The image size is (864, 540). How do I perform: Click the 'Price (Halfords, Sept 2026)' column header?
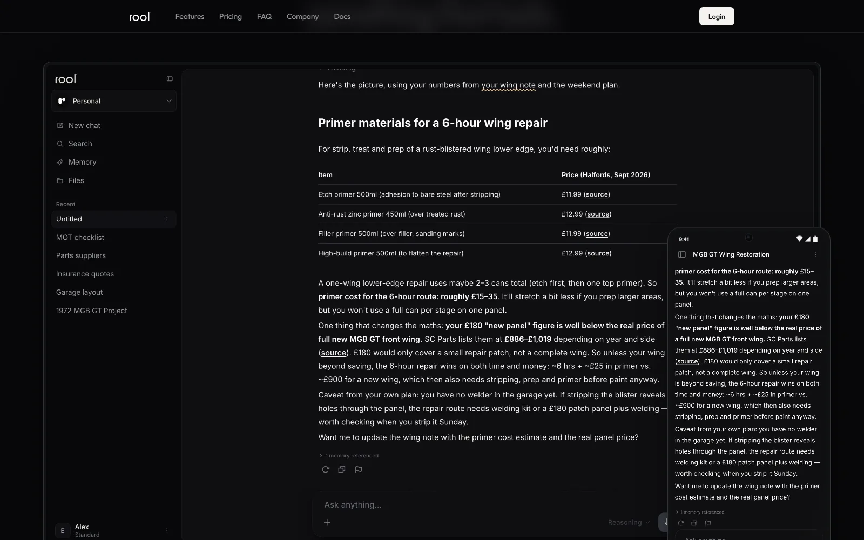coord(606,175)
